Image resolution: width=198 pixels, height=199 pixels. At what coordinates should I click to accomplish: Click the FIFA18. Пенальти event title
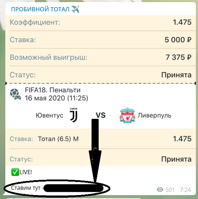tap(53, 90)
